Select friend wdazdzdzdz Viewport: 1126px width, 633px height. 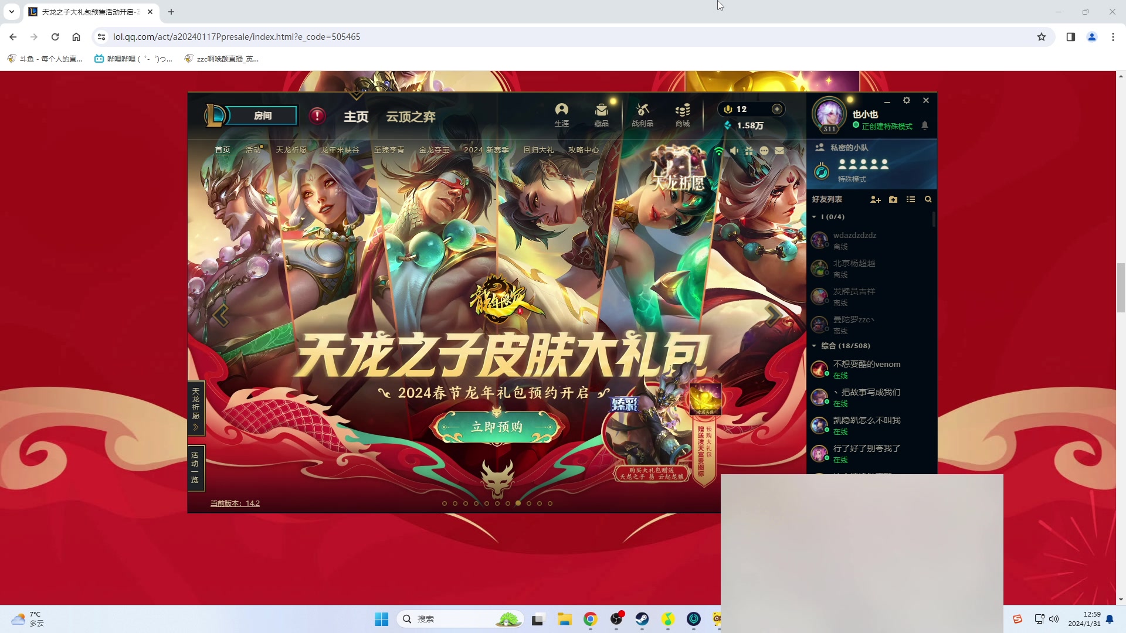871,240
